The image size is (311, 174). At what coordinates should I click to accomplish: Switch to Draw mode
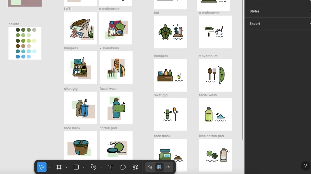(x=150, y=167)
